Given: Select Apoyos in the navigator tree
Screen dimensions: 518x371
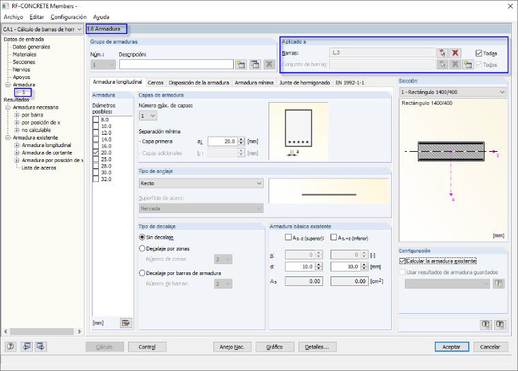Looking at the screenshot, I should click(22, 77).
